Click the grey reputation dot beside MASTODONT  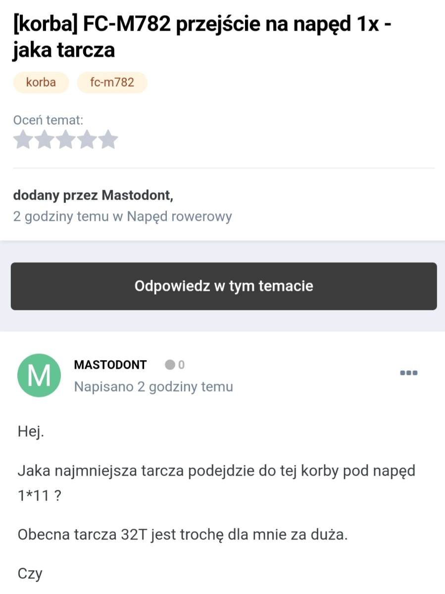point(170,365)
